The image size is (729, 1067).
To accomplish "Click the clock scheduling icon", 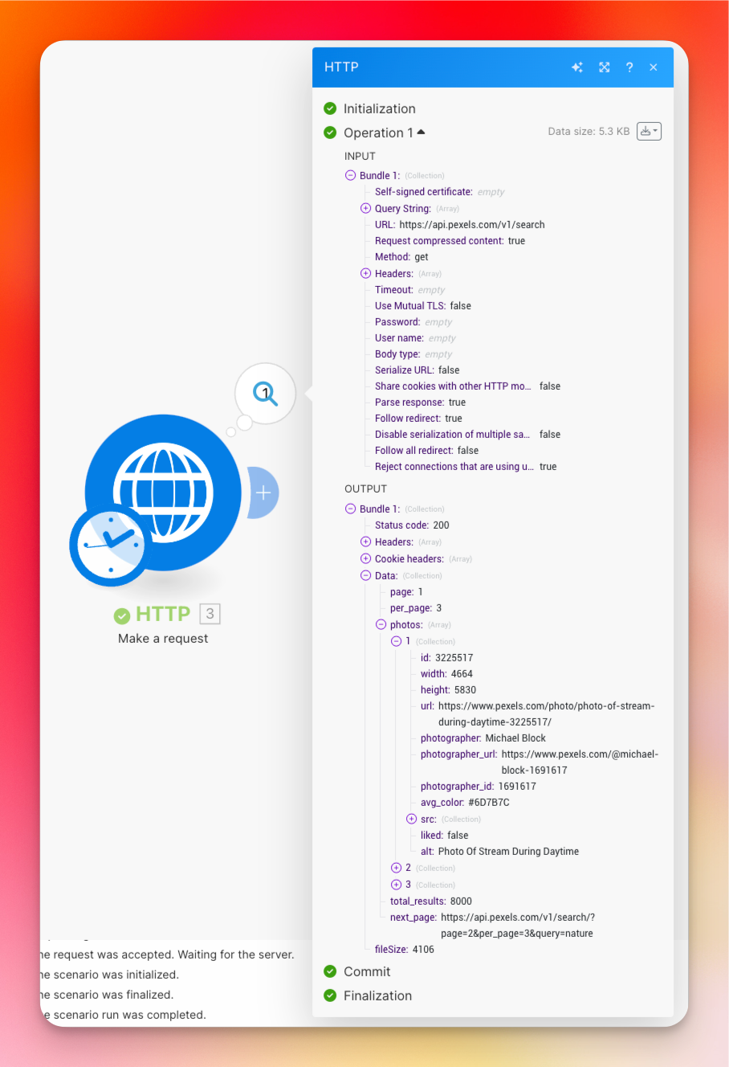I will pyautogui.click(x=110, y=545).
